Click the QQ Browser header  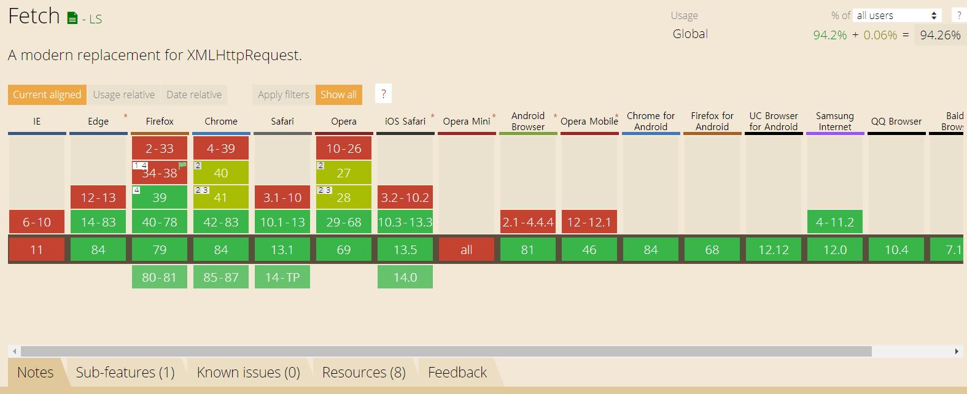click(896, 122)
